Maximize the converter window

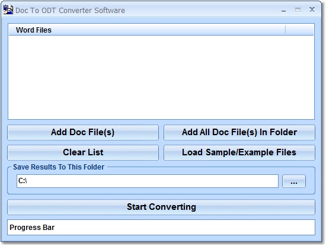[x=298, y=9]
